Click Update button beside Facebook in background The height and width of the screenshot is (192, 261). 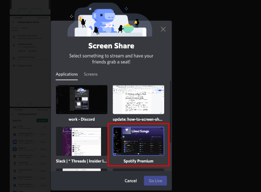(x=43, y=149)
